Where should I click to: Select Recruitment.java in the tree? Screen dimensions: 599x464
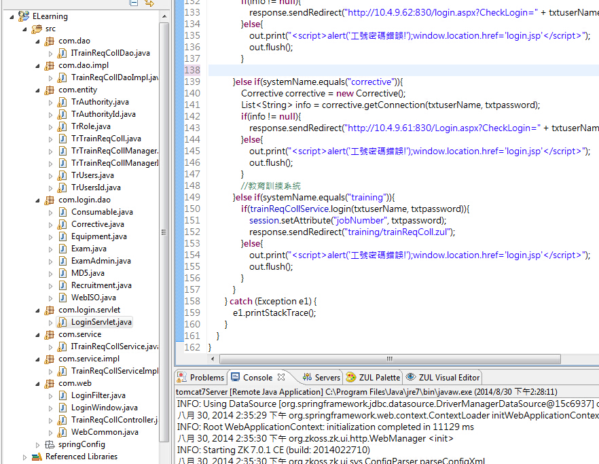pyautogui.click(x=101, y=285)
